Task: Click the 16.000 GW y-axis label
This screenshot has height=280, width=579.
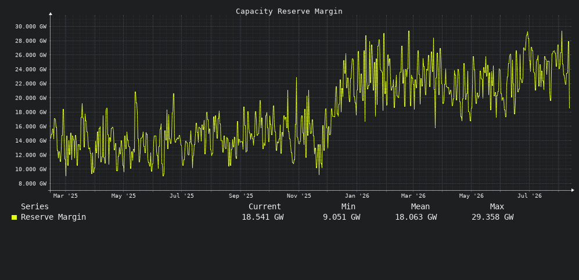Action: click(31, 126)
